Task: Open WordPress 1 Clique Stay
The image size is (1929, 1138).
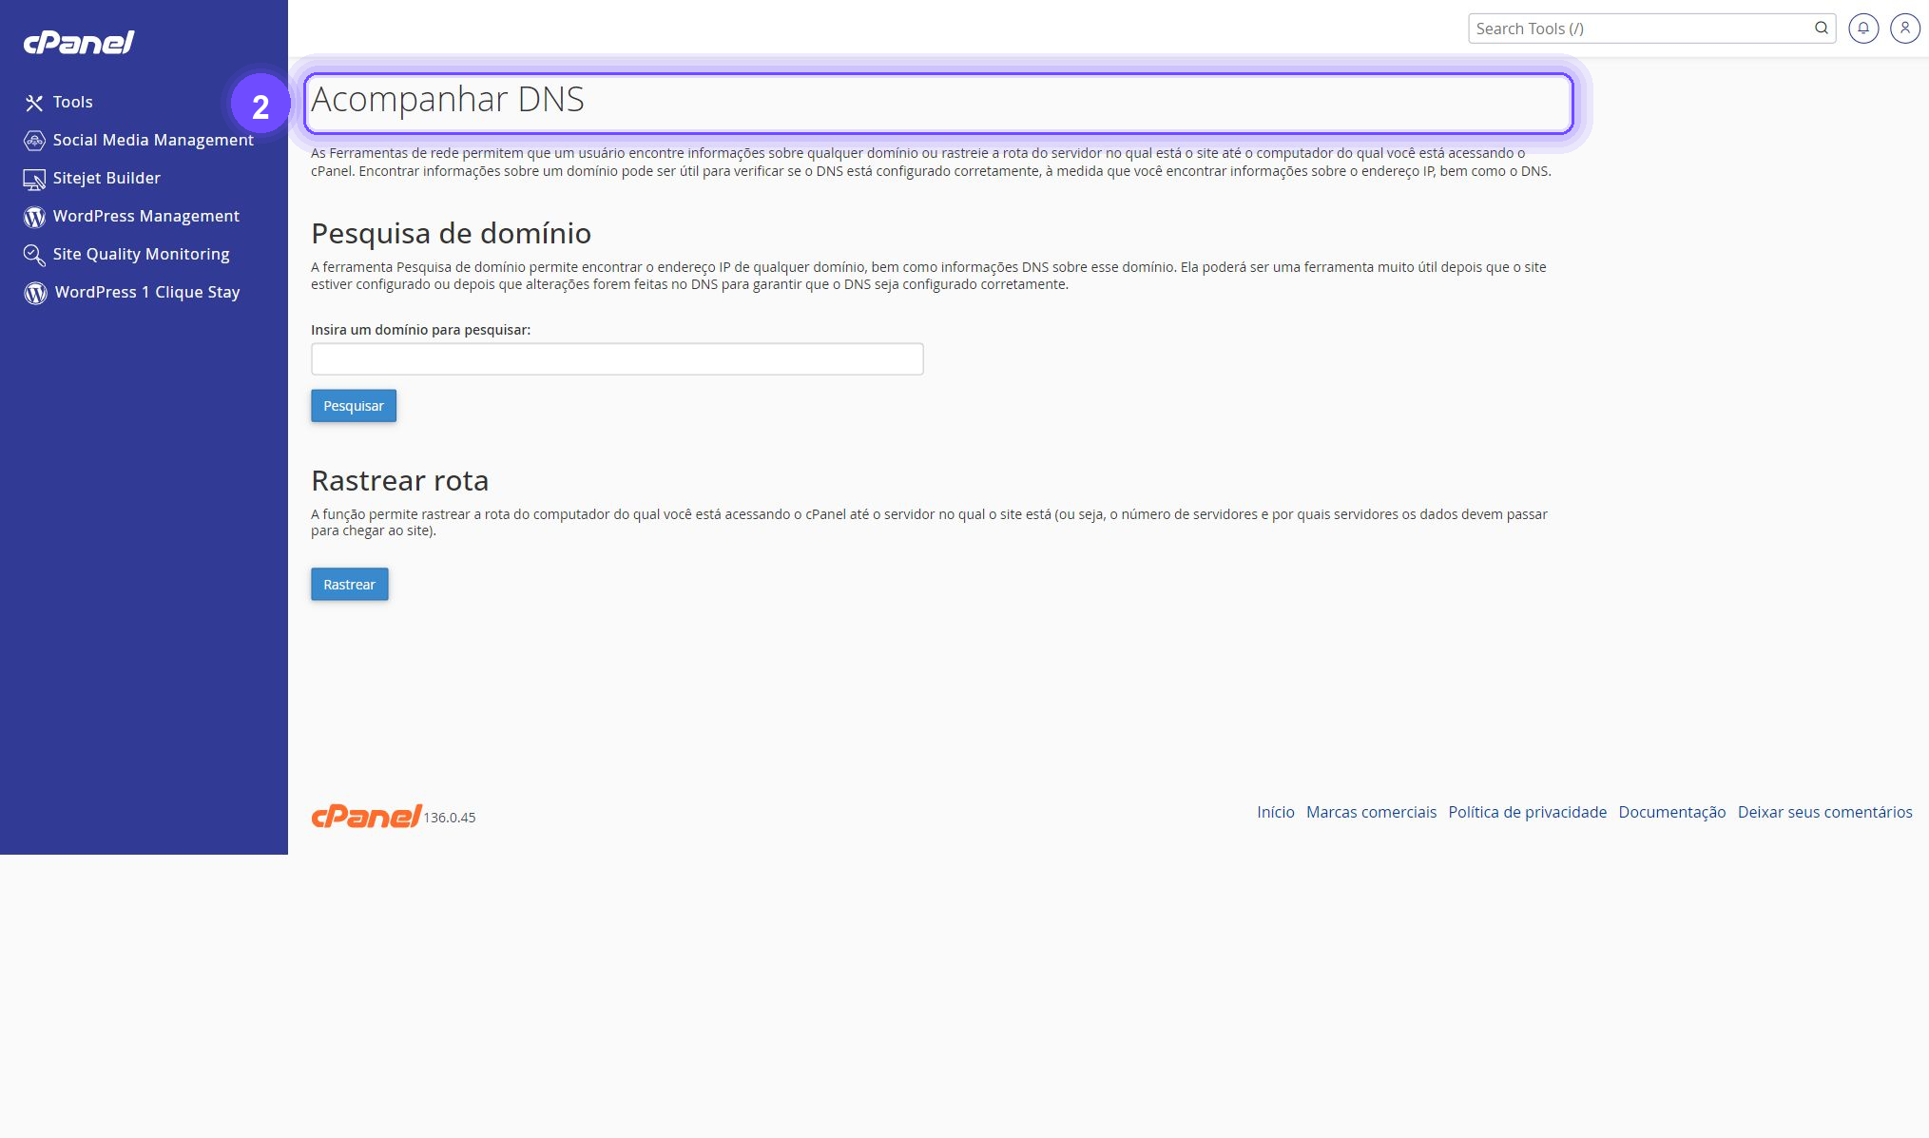Action: 146,292
